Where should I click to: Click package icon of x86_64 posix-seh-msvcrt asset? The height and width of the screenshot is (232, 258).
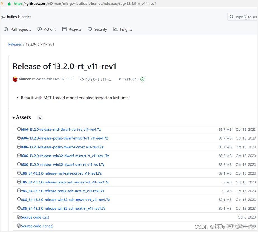tap(19, 182)
